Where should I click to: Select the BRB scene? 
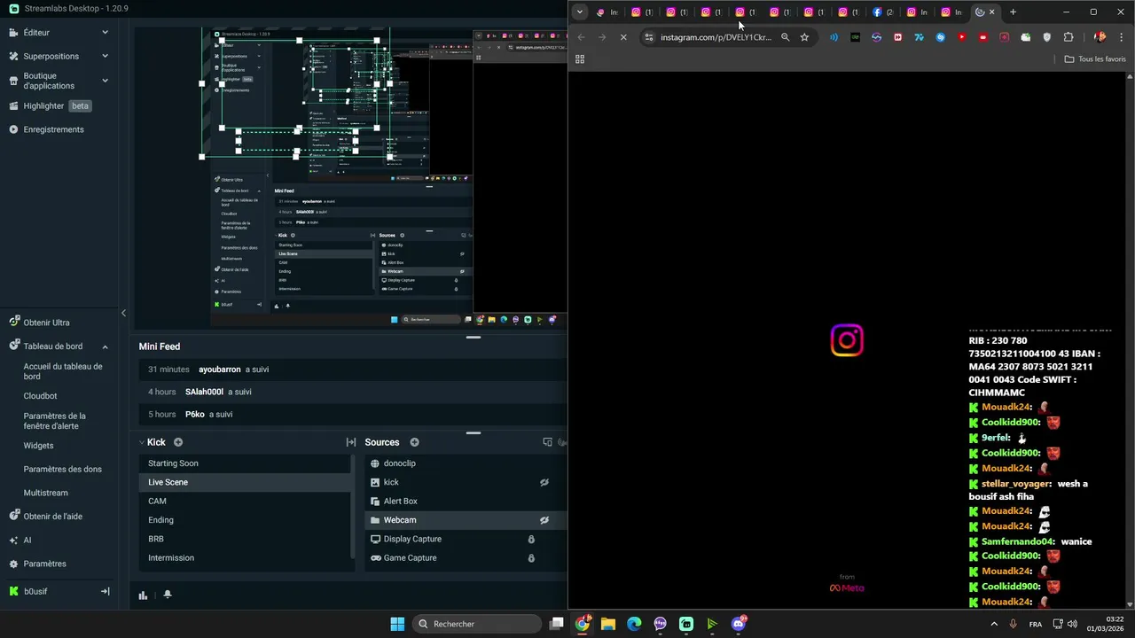[245, 539]
